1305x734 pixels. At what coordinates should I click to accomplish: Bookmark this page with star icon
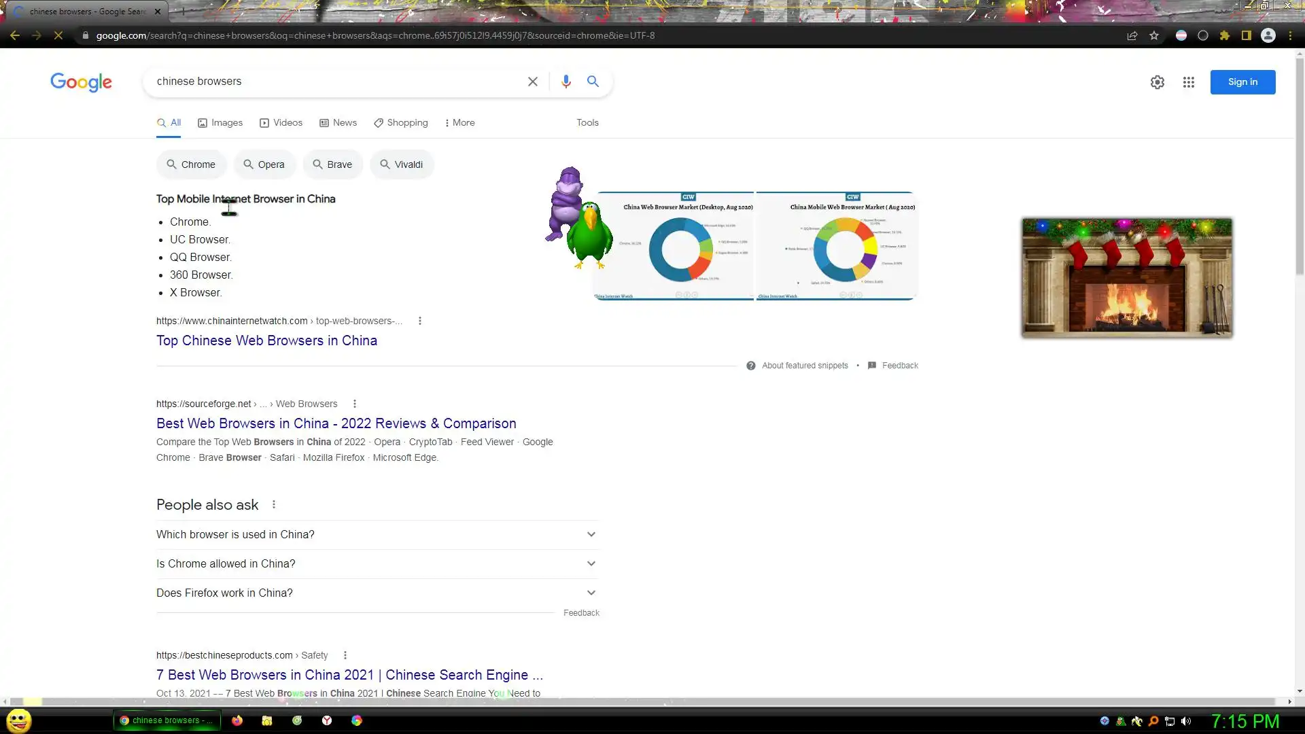pyautogui.click(x=1154, y=35)
